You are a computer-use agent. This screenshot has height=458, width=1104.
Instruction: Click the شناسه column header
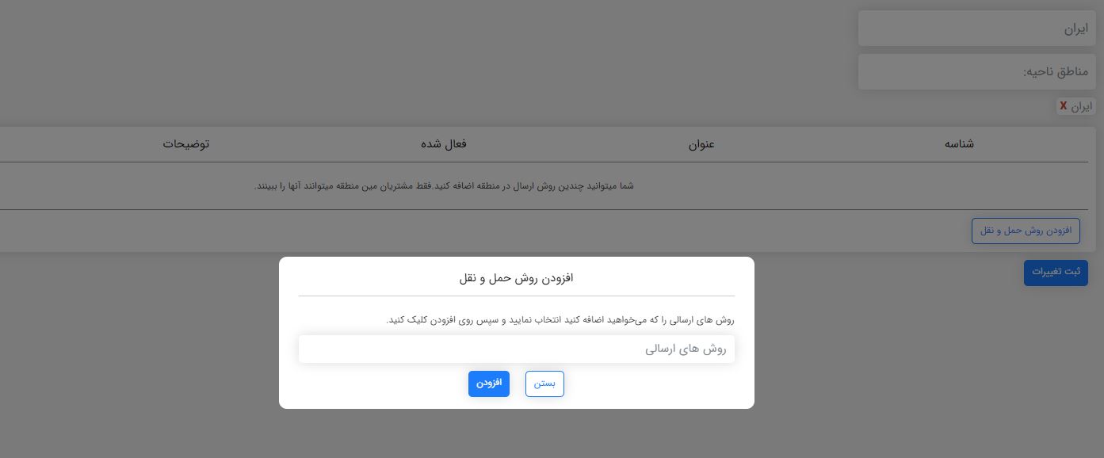point(959,144)
